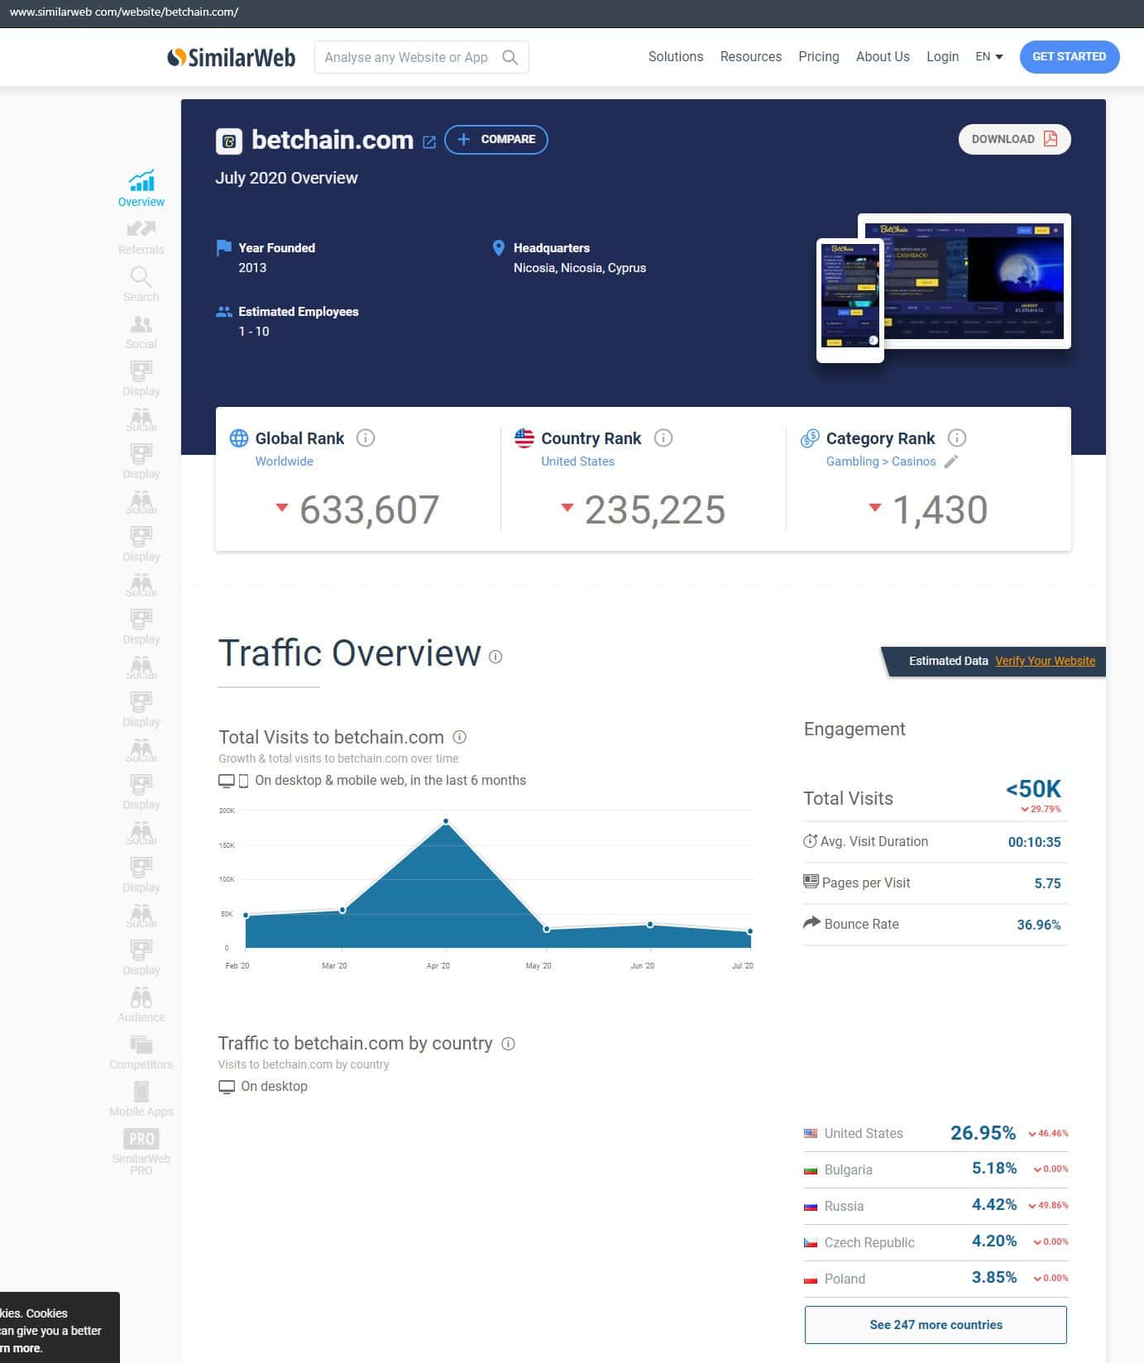Click the Country Rank info icon

[663, 438]
